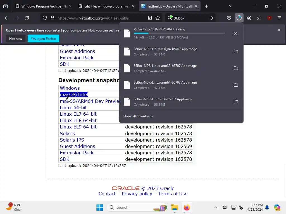Open the Terms of Use link
The height and width of the screenshot is (214, 286).
click(173, 194)
